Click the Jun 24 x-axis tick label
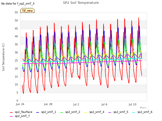The image size is (162, 121). pyautogui.click(x=20, y=104)
